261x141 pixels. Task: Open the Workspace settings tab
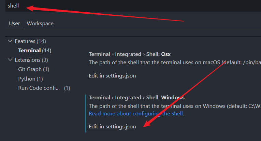click(x=40, y=24)
